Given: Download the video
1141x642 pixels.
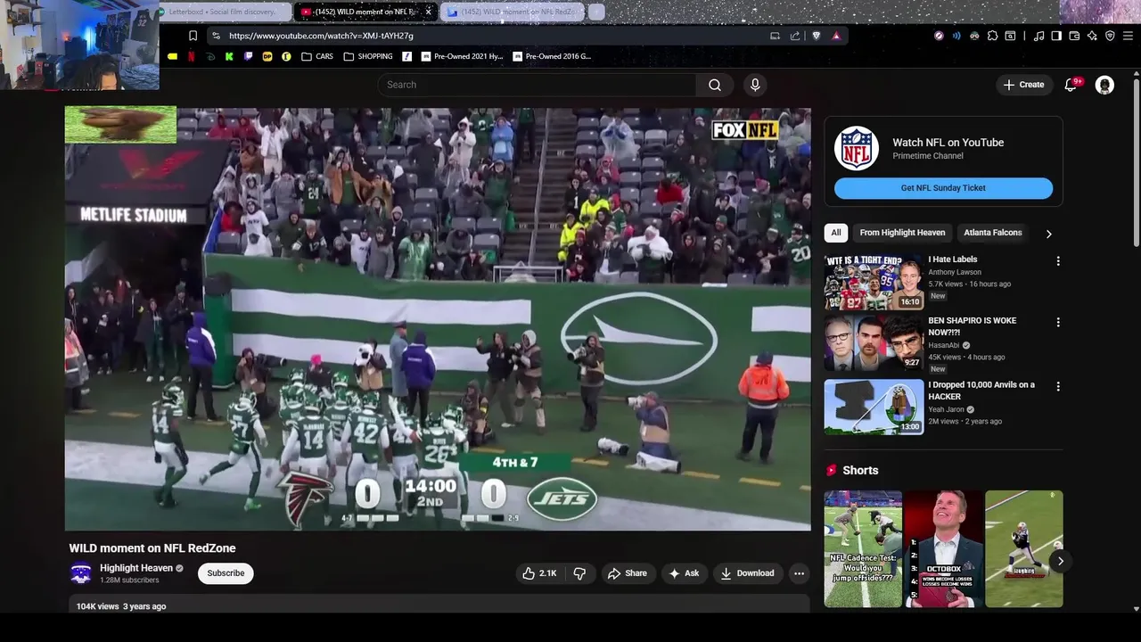Looking at the screenshot, I should click(x=747, y=573).
